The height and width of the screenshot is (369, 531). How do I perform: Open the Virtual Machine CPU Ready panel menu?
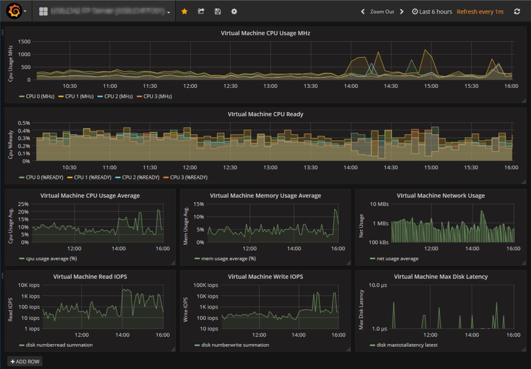265,114
